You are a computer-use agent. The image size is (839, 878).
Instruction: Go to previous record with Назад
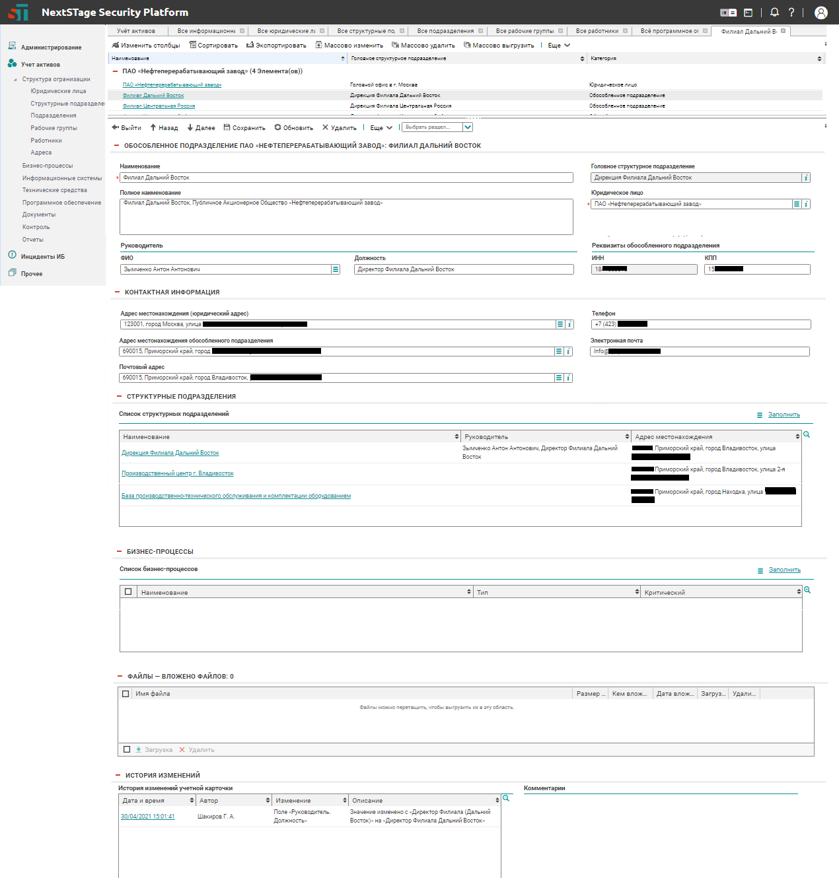point(164,128)
